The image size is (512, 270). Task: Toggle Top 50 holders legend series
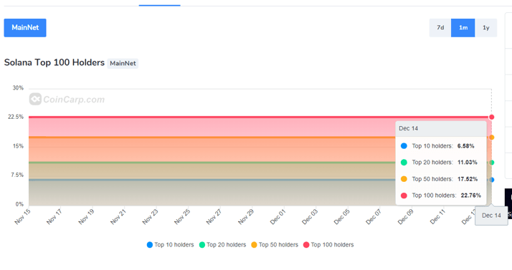pos(275,245)
